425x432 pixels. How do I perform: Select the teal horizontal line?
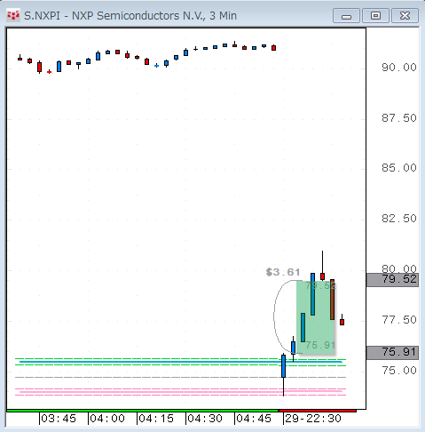(180, 362)
